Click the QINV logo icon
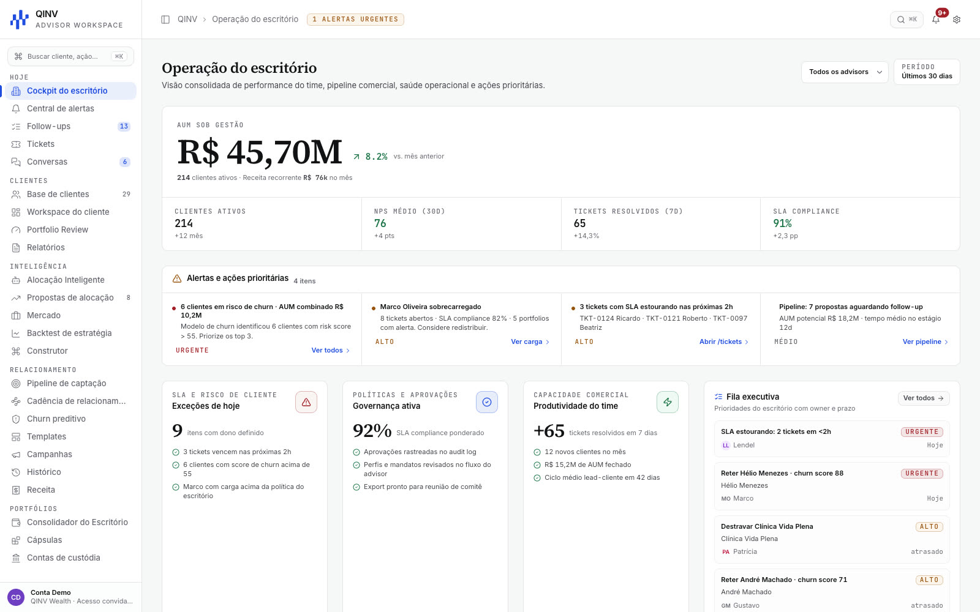Viewport: 980px width, 612px height. (x=20, y=19)
